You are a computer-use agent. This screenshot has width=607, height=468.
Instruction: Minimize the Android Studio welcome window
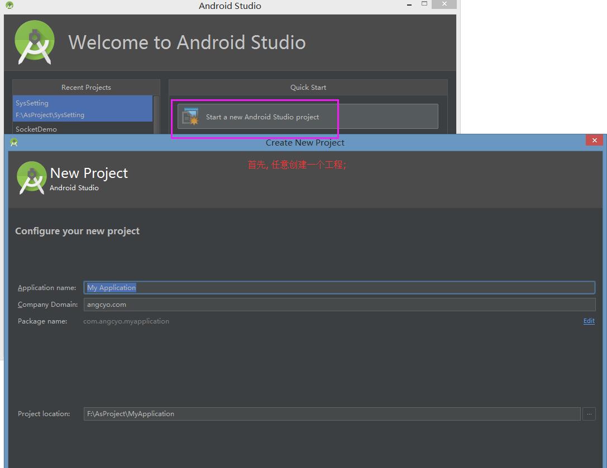[409, 4]
